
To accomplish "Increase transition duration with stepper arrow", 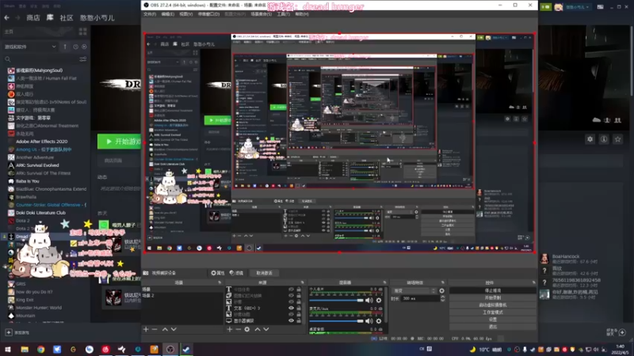I will coord(443,297).
